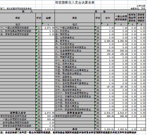Select the 二十三、其他支出 item cell
This screenshot has height=135, width=147.
[x=75, y=100]
